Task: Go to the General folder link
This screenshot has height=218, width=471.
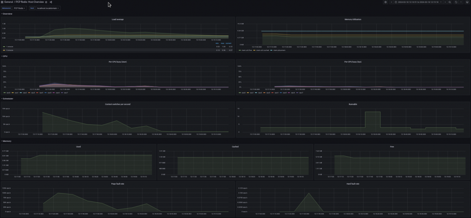Action: pos(9,2)
